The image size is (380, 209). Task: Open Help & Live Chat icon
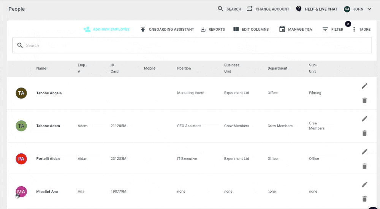[x=299, y=9]
